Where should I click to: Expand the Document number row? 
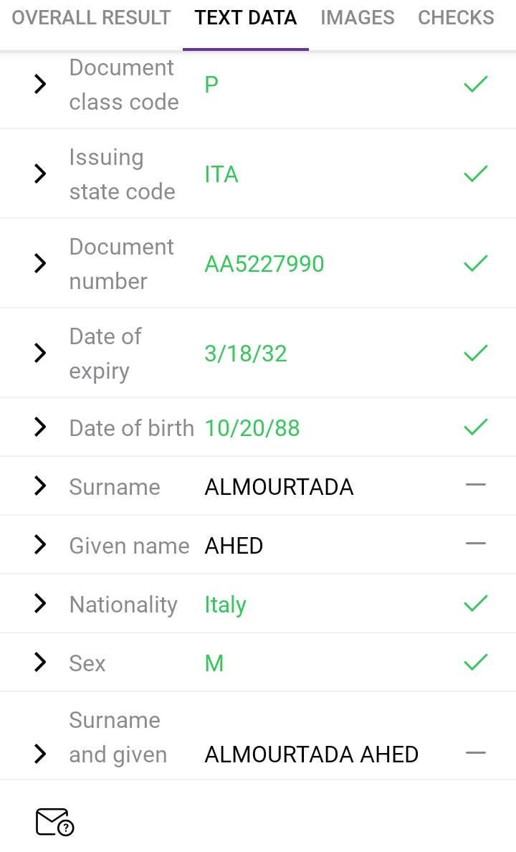40,263
